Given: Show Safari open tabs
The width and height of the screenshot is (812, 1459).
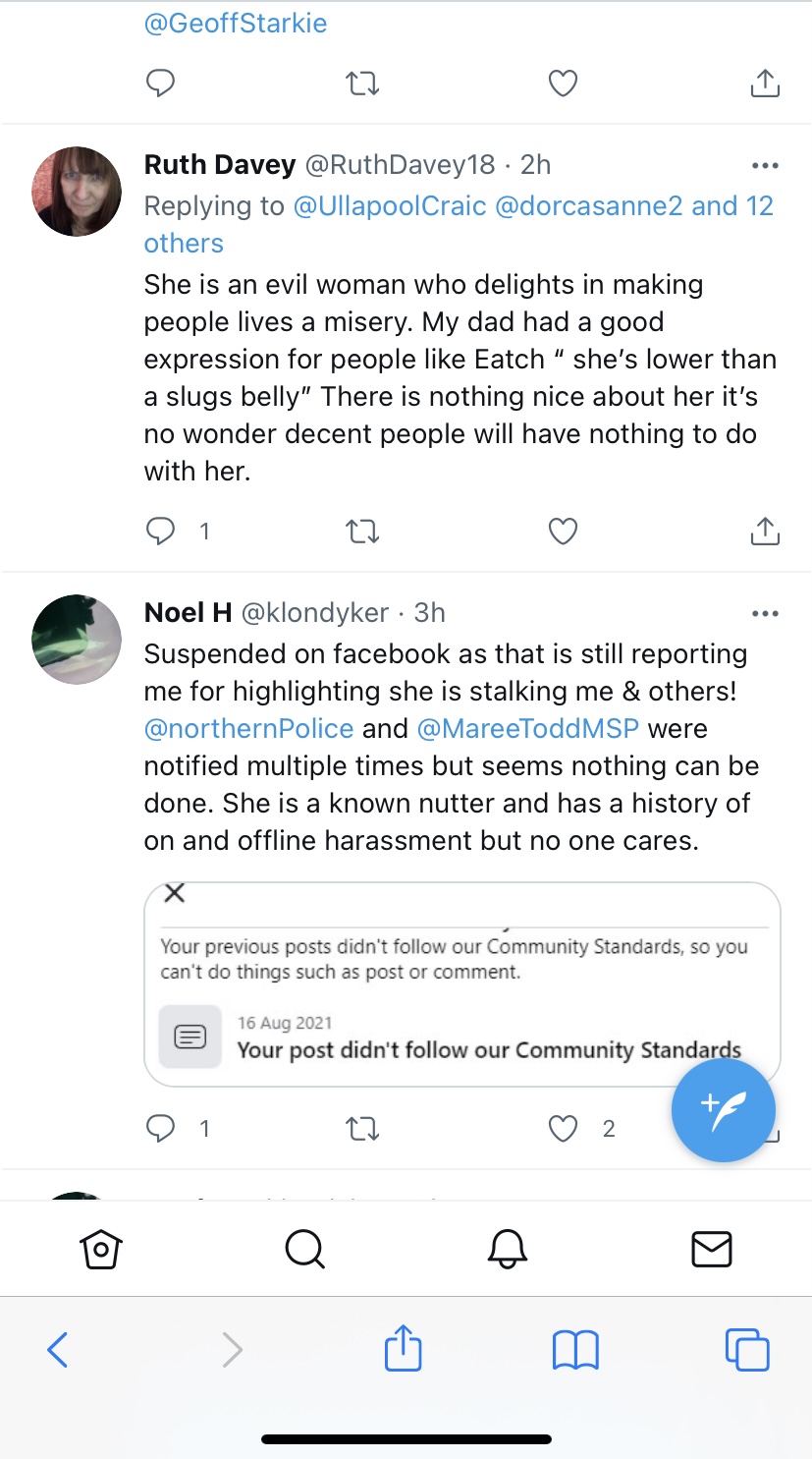Looking at the screenshot, I should pyautogui.click(x=746, y=1350).
